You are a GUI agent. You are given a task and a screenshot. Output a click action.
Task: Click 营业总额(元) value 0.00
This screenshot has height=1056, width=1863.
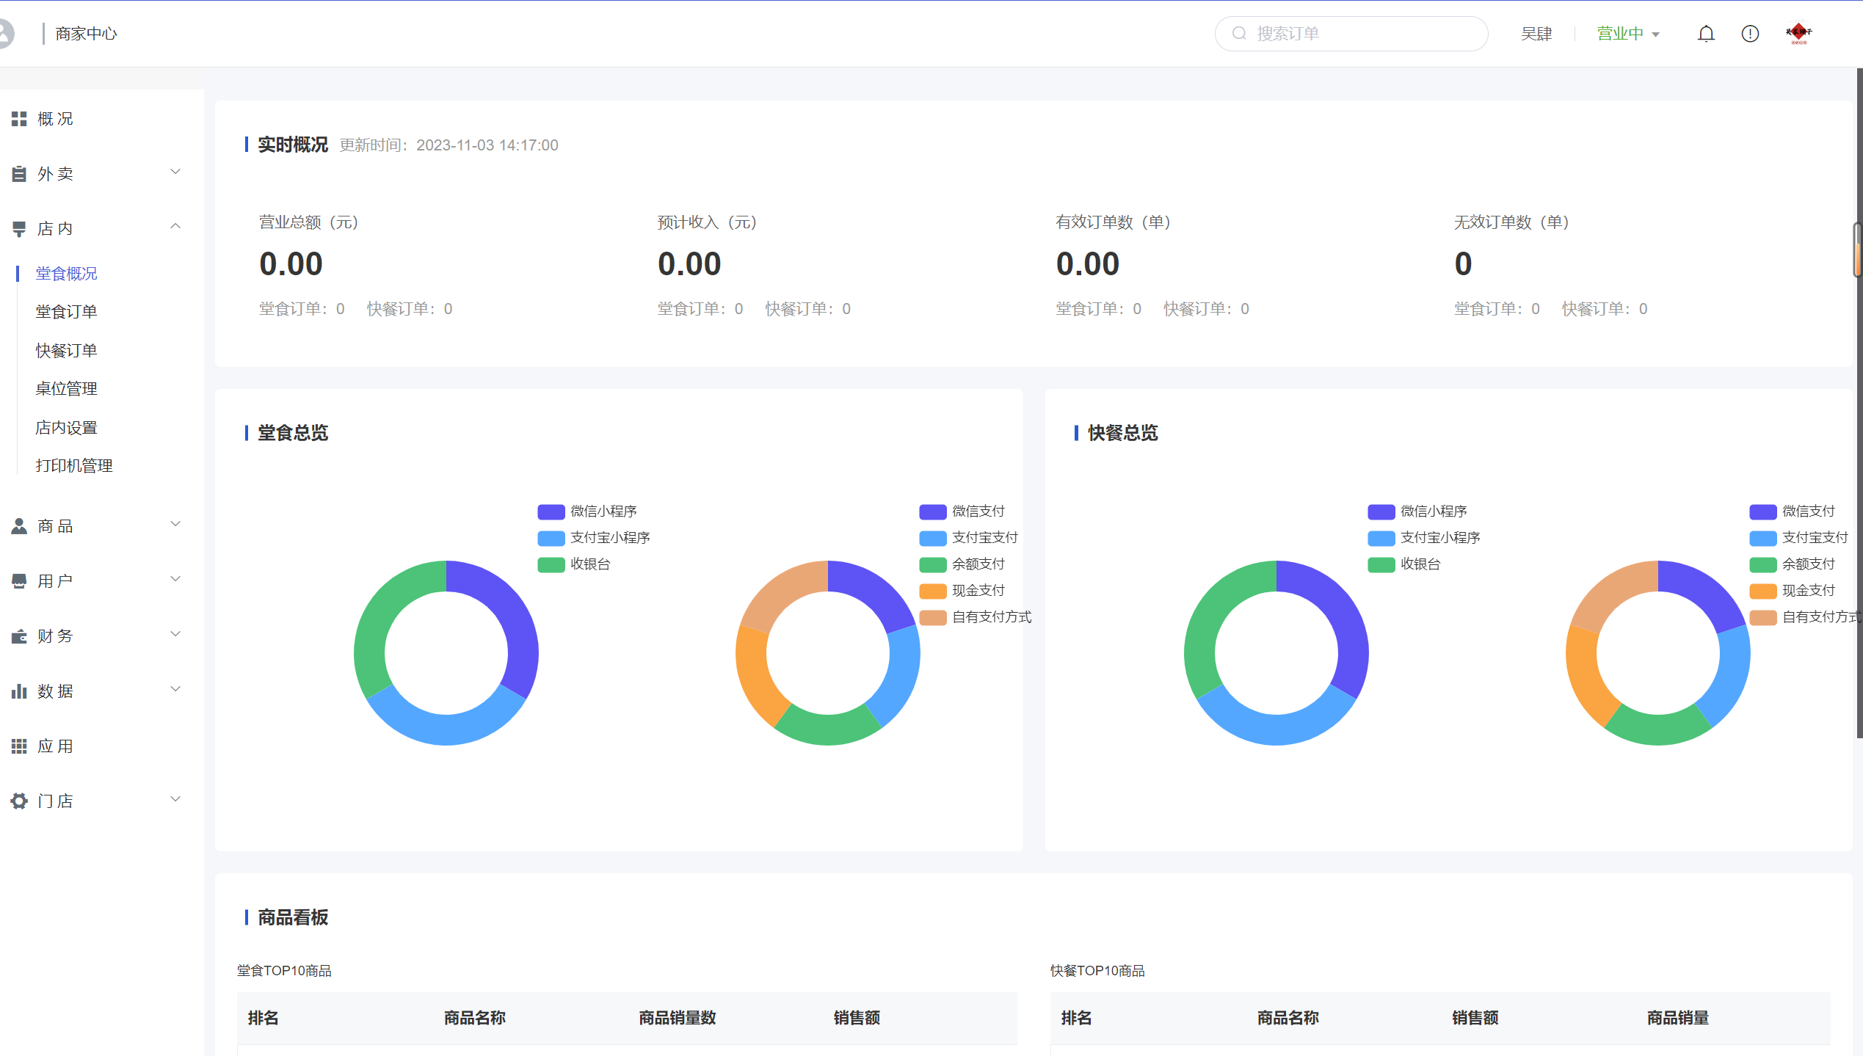291,264
